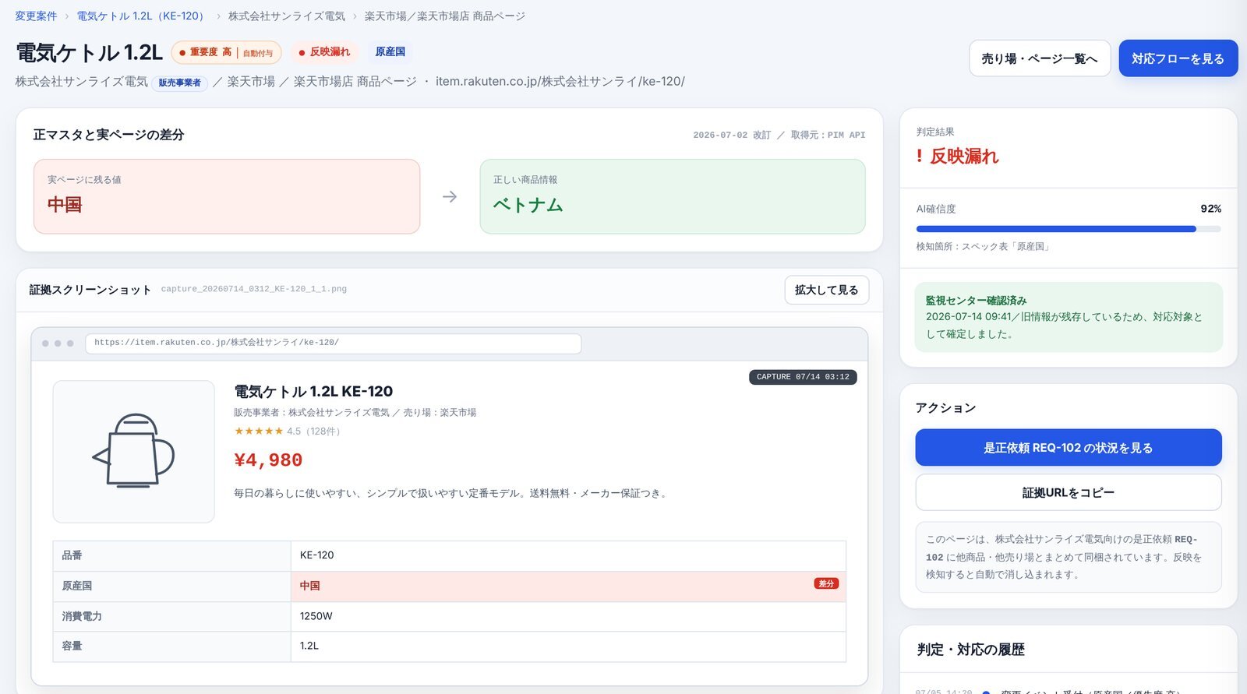The height and width of the screenshot is (694, 1247).
Task: Click the AI確信度 progress bar
Action: [1069, 229]
